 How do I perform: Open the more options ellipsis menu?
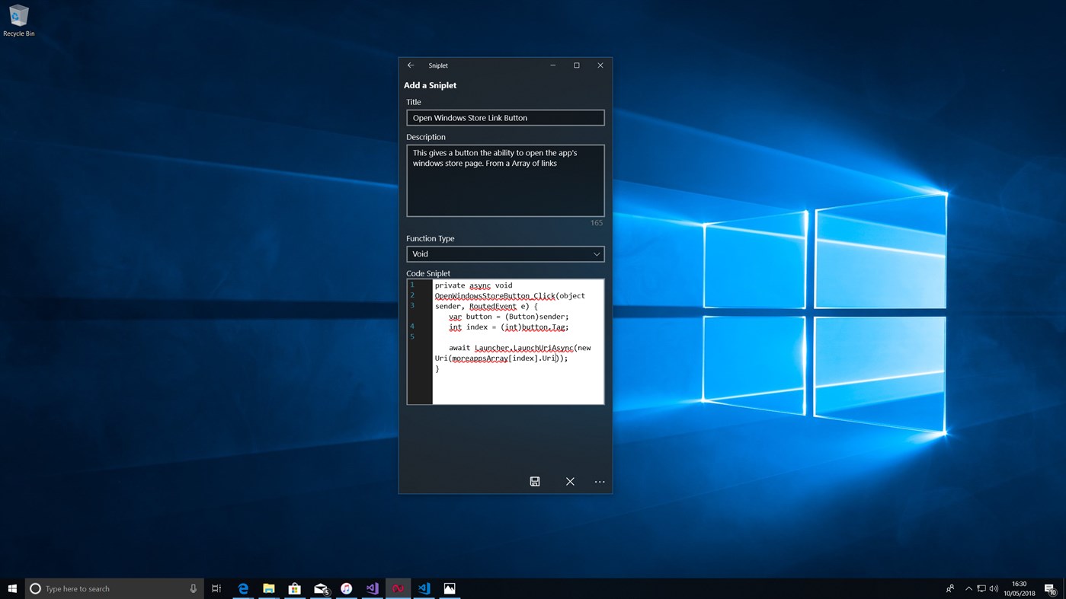pos(600,481)
